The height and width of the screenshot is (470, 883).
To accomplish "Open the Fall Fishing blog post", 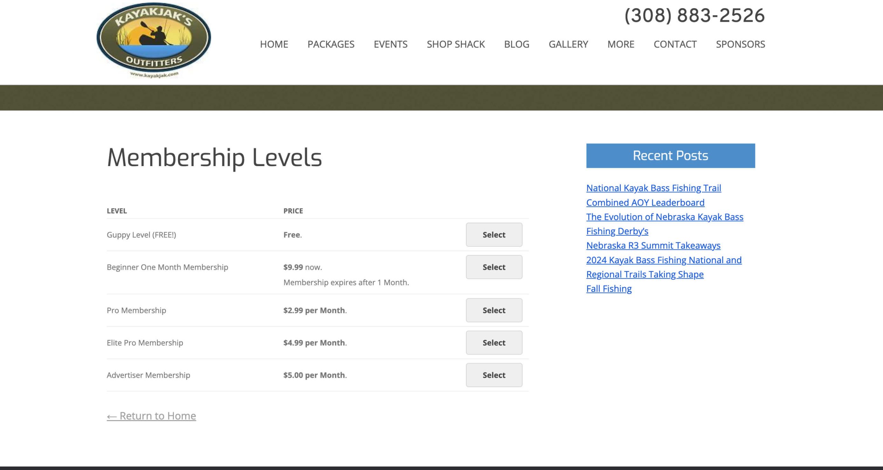I will (609, 288).
